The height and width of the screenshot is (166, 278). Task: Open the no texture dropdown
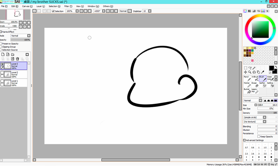click(255, 122)
